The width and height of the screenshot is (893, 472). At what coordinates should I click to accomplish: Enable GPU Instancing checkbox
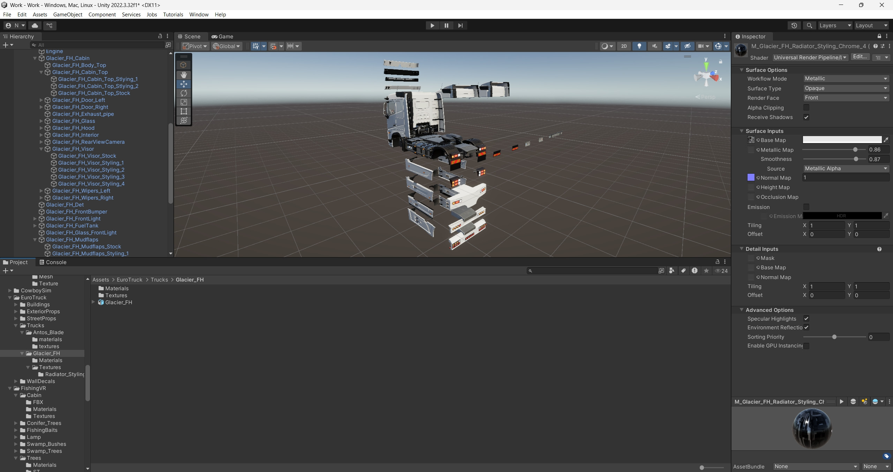pyautogui.click(x=806, y=346)
